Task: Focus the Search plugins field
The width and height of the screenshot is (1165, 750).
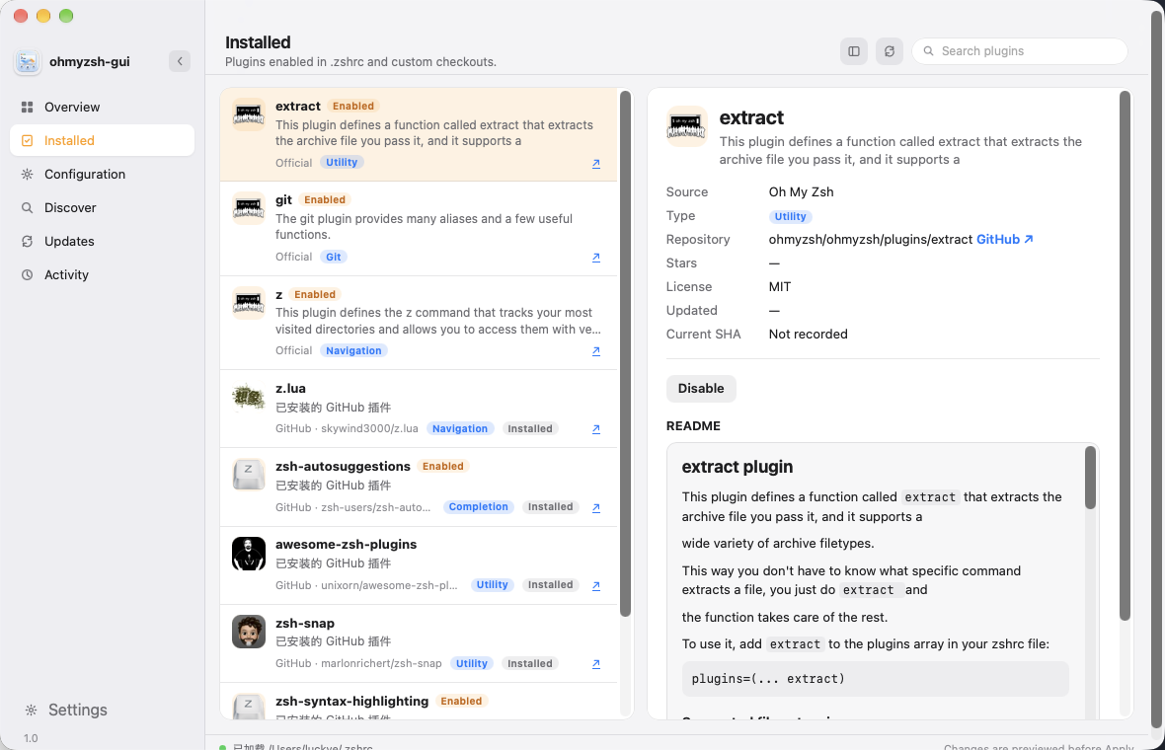Action: [1019, 51]
